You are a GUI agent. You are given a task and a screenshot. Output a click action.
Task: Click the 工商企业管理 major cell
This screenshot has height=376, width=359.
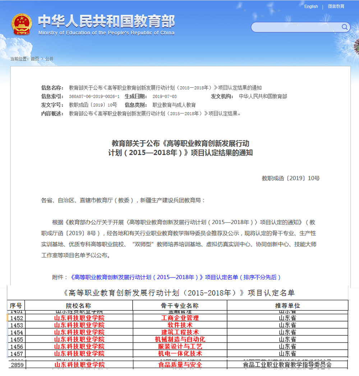tap(180, 318)
